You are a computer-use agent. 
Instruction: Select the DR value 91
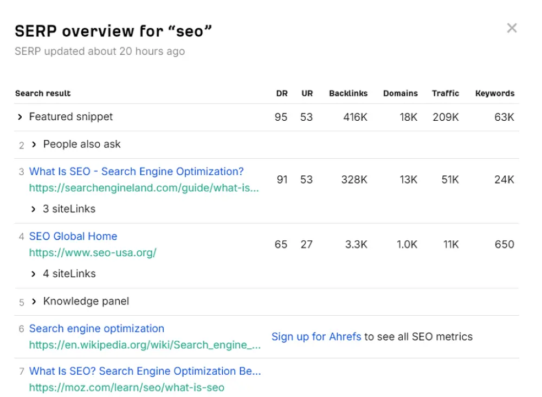(282, 180)
